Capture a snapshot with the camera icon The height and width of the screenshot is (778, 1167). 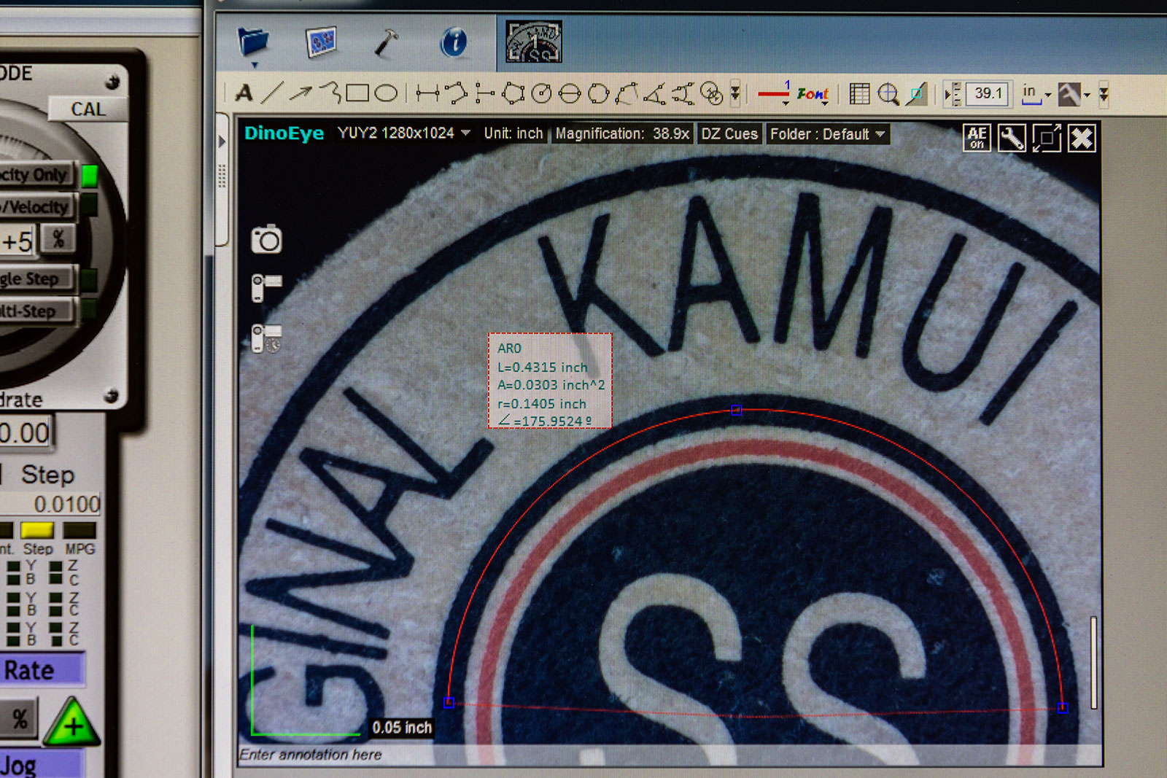[x=266, y=239]
